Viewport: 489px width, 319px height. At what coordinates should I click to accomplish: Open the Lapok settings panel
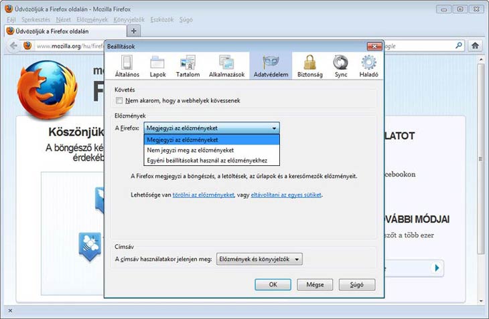coord(157,66)
